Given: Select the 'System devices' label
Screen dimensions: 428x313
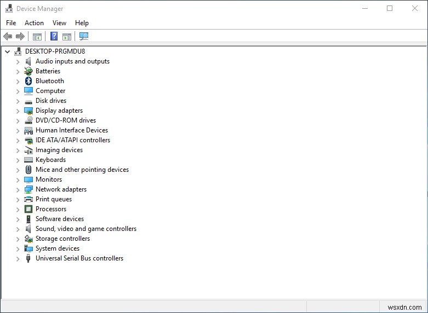Looking at the screenshot, I should tap(58, 248).
